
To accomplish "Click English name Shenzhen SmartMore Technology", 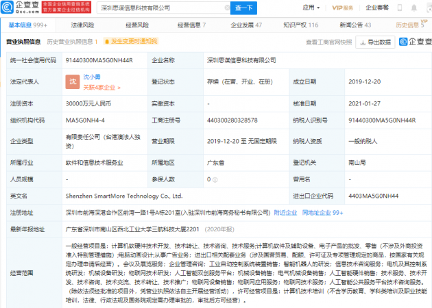I will click(124, 196).
